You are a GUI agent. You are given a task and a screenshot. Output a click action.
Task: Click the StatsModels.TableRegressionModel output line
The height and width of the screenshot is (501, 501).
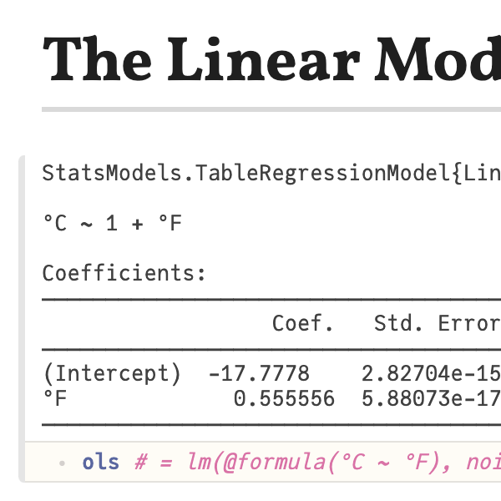(x=271, y=173)
